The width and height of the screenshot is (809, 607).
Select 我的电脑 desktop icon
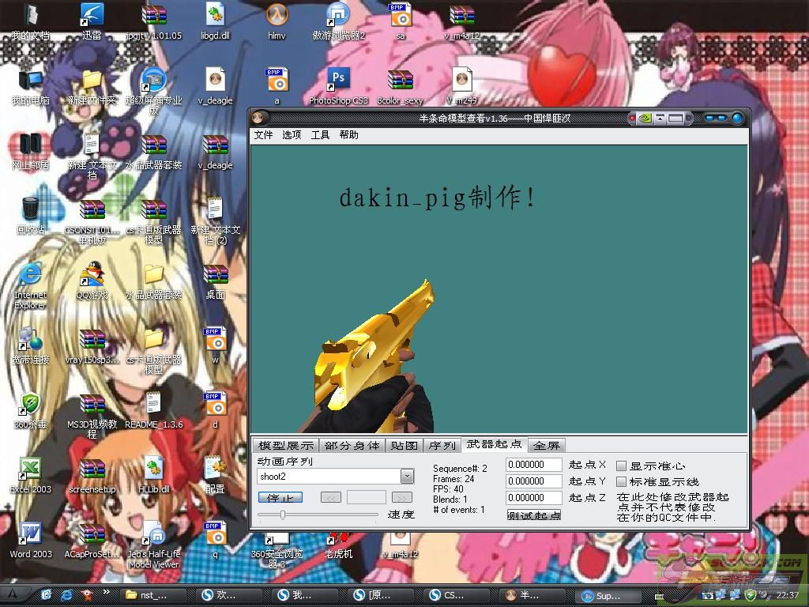31,86
